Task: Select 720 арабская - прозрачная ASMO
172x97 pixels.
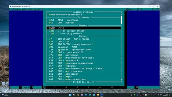Action: pos(84,50)
